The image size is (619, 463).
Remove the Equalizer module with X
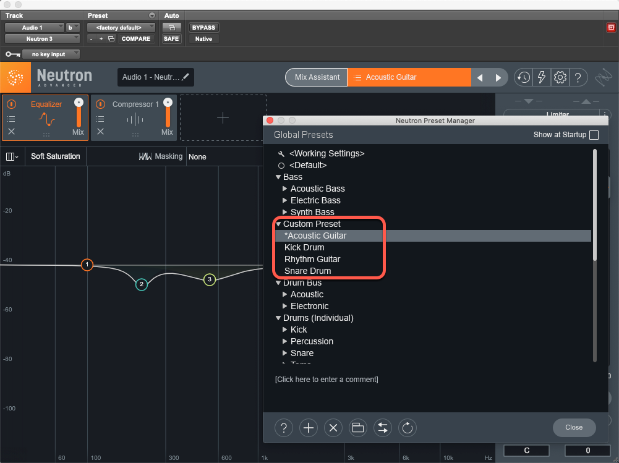point(12,132)
